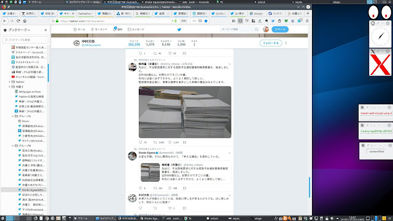Collapse the グループA bookmark folder
The height and width of the screenshot is (221, 393).
[x=13, y=116]
